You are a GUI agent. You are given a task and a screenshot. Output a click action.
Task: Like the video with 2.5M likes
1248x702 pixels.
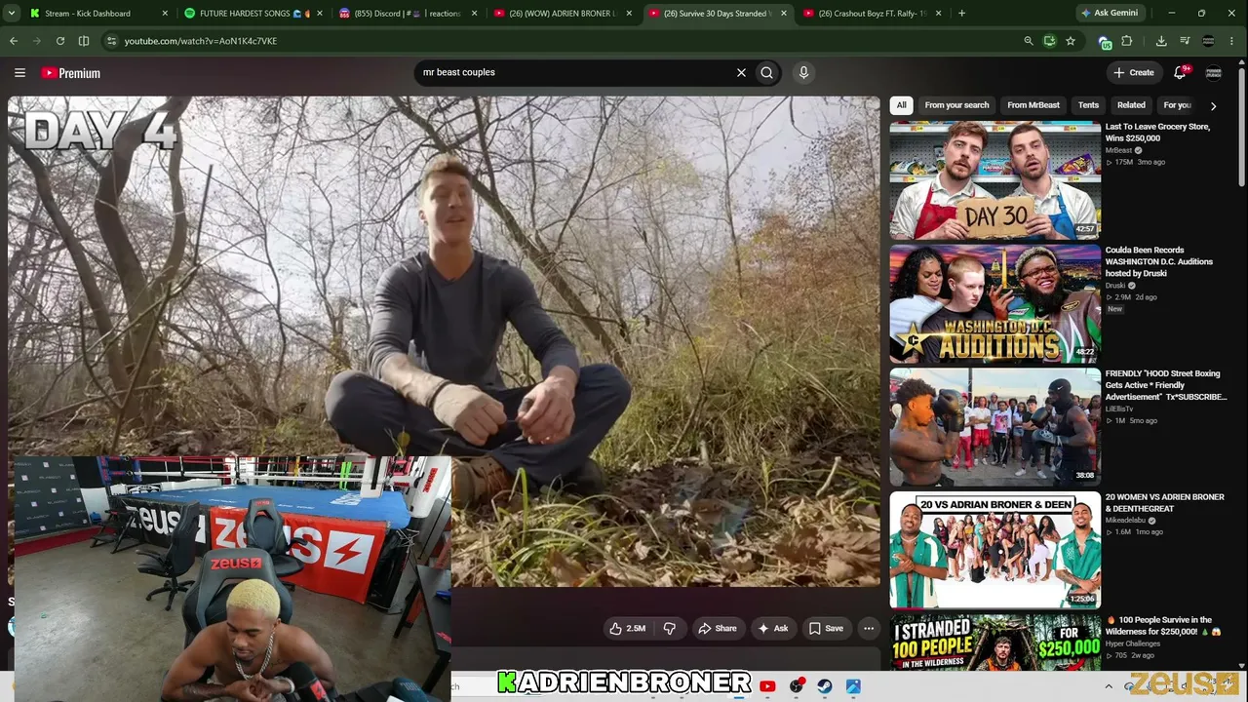[628, 629]
